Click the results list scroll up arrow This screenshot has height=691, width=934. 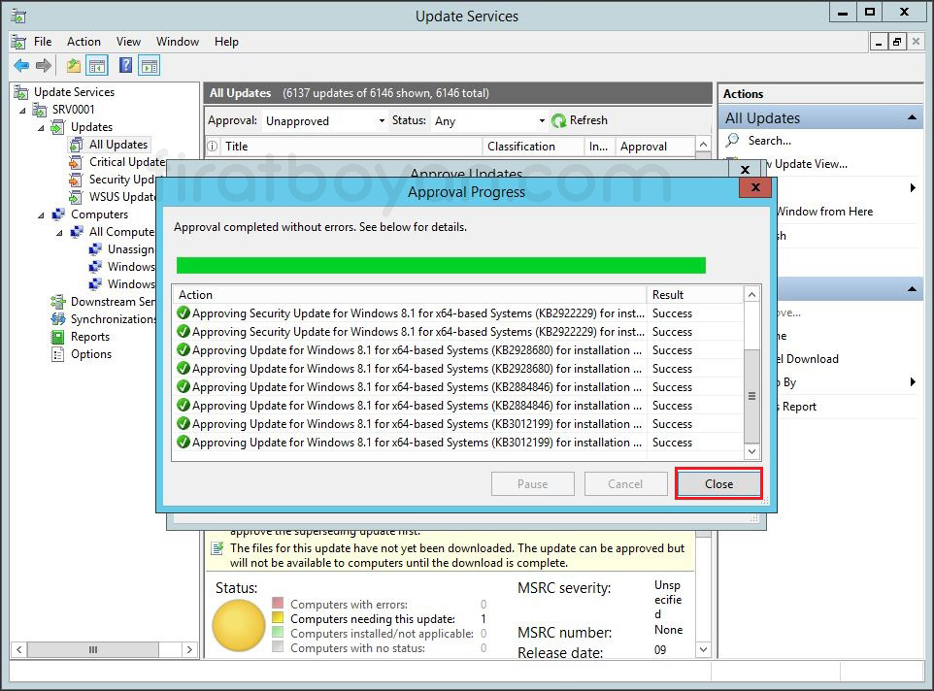click(751, 295)
